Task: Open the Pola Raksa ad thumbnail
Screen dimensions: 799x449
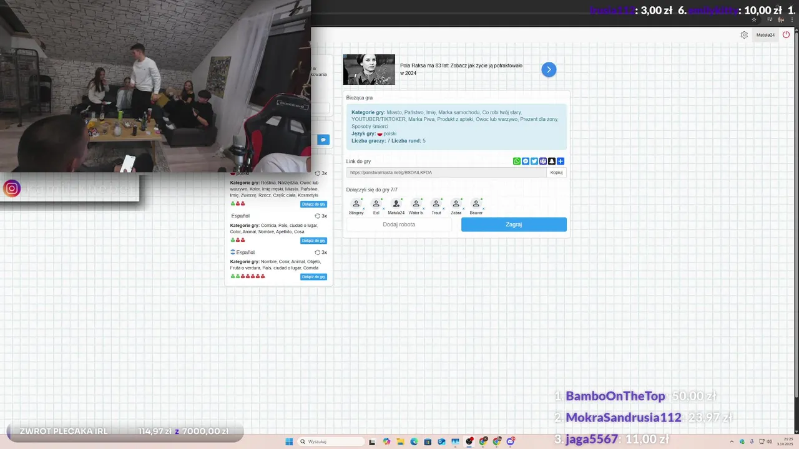Action: tap(369, 69)
